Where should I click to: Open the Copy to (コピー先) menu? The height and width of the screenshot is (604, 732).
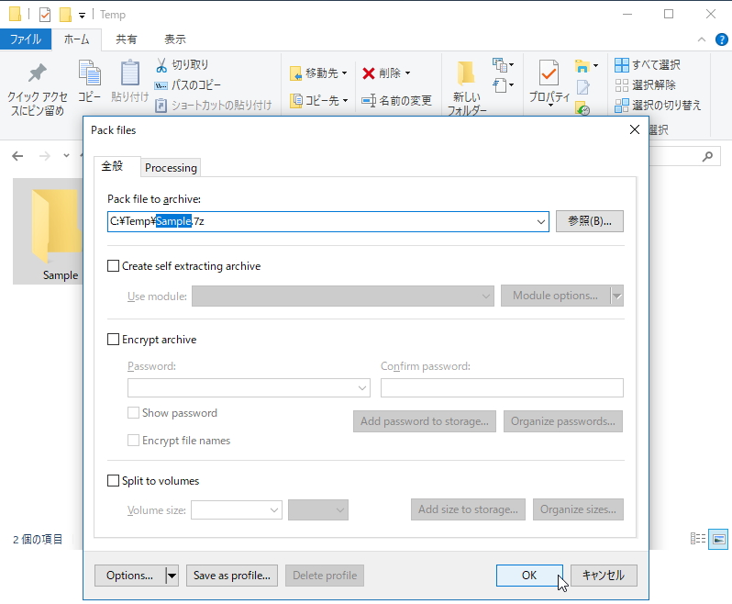tap(319, 100)
